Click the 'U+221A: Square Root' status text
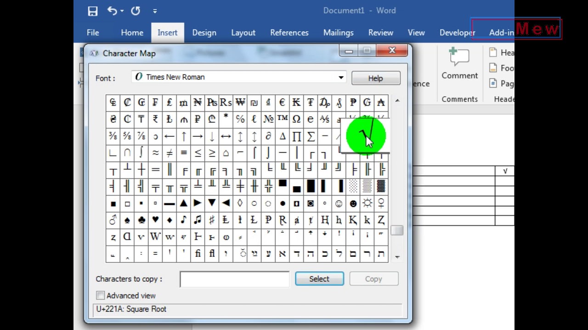588x330 pixels. 131,309
